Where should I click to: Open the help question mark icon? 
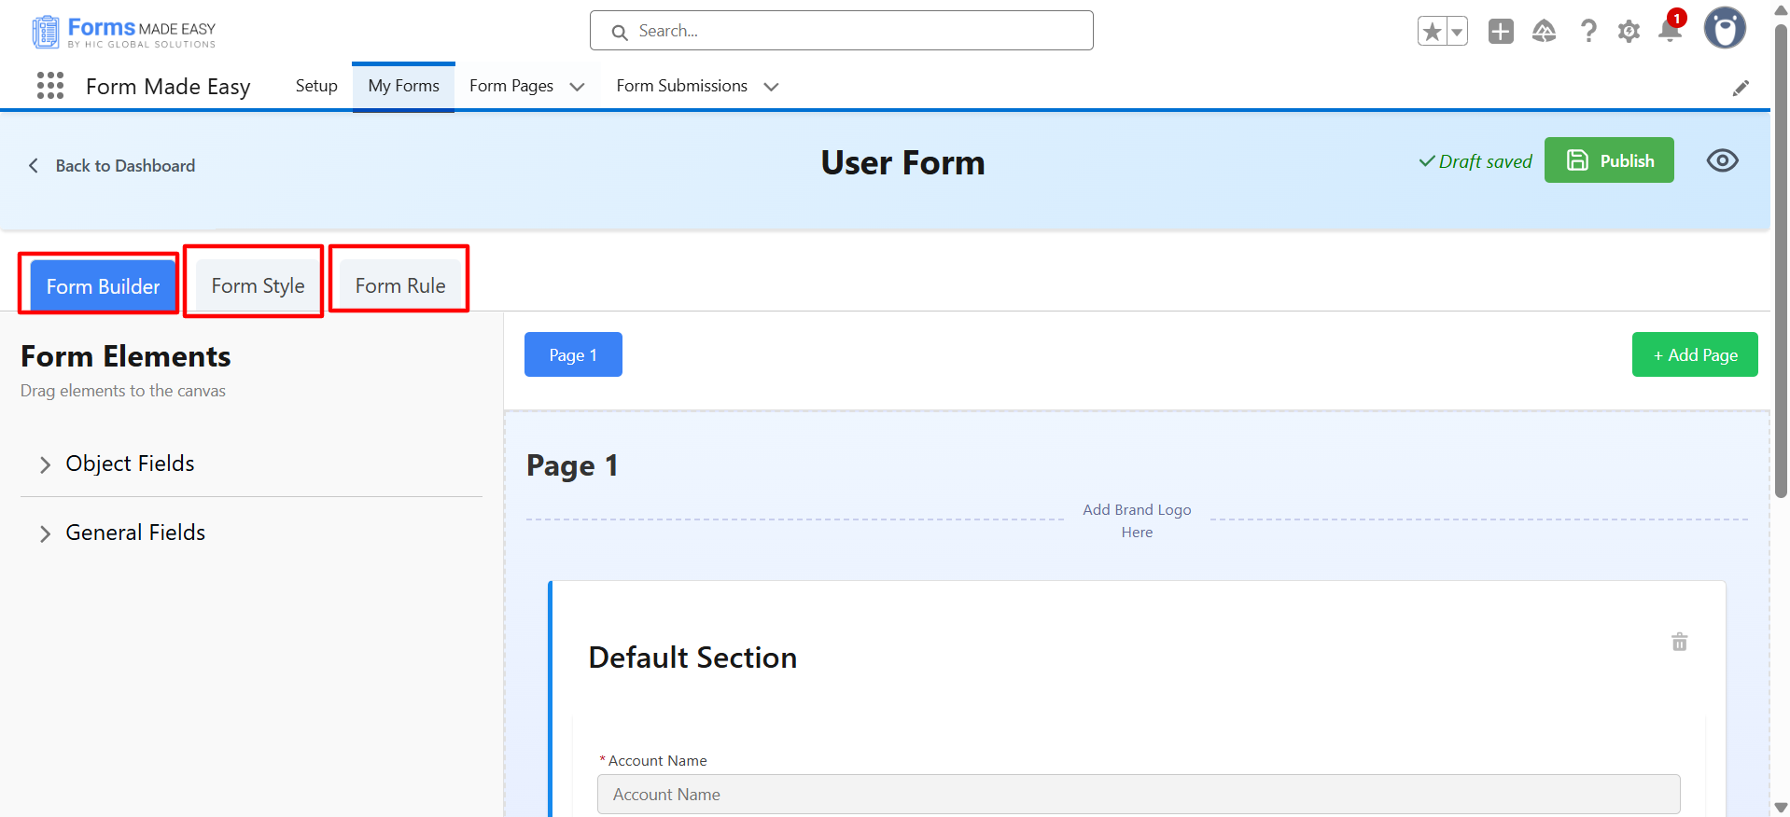pos(1588,32)
